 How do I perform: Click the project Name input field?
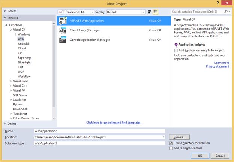click(99, 131)
